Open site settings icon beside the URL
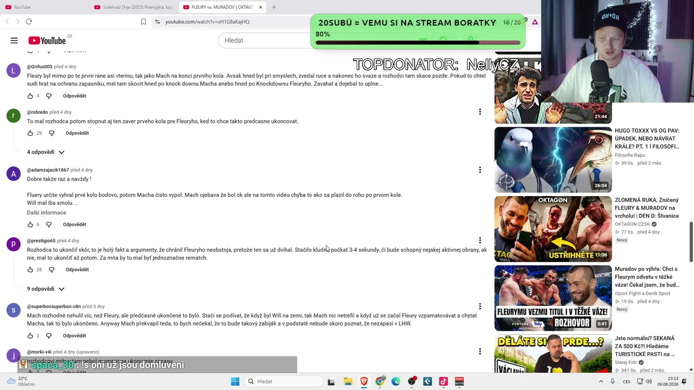Screen dimensions: 694x390 click(157, 22)
